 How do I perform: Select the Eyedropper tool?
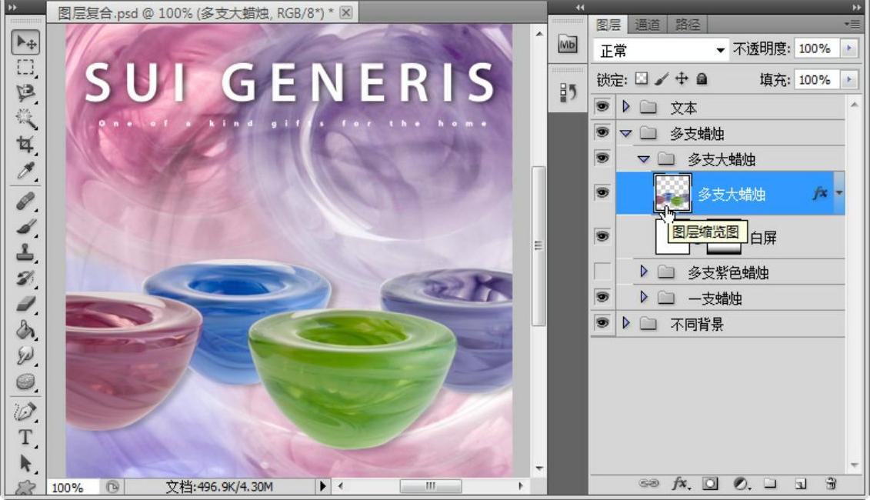25,171
